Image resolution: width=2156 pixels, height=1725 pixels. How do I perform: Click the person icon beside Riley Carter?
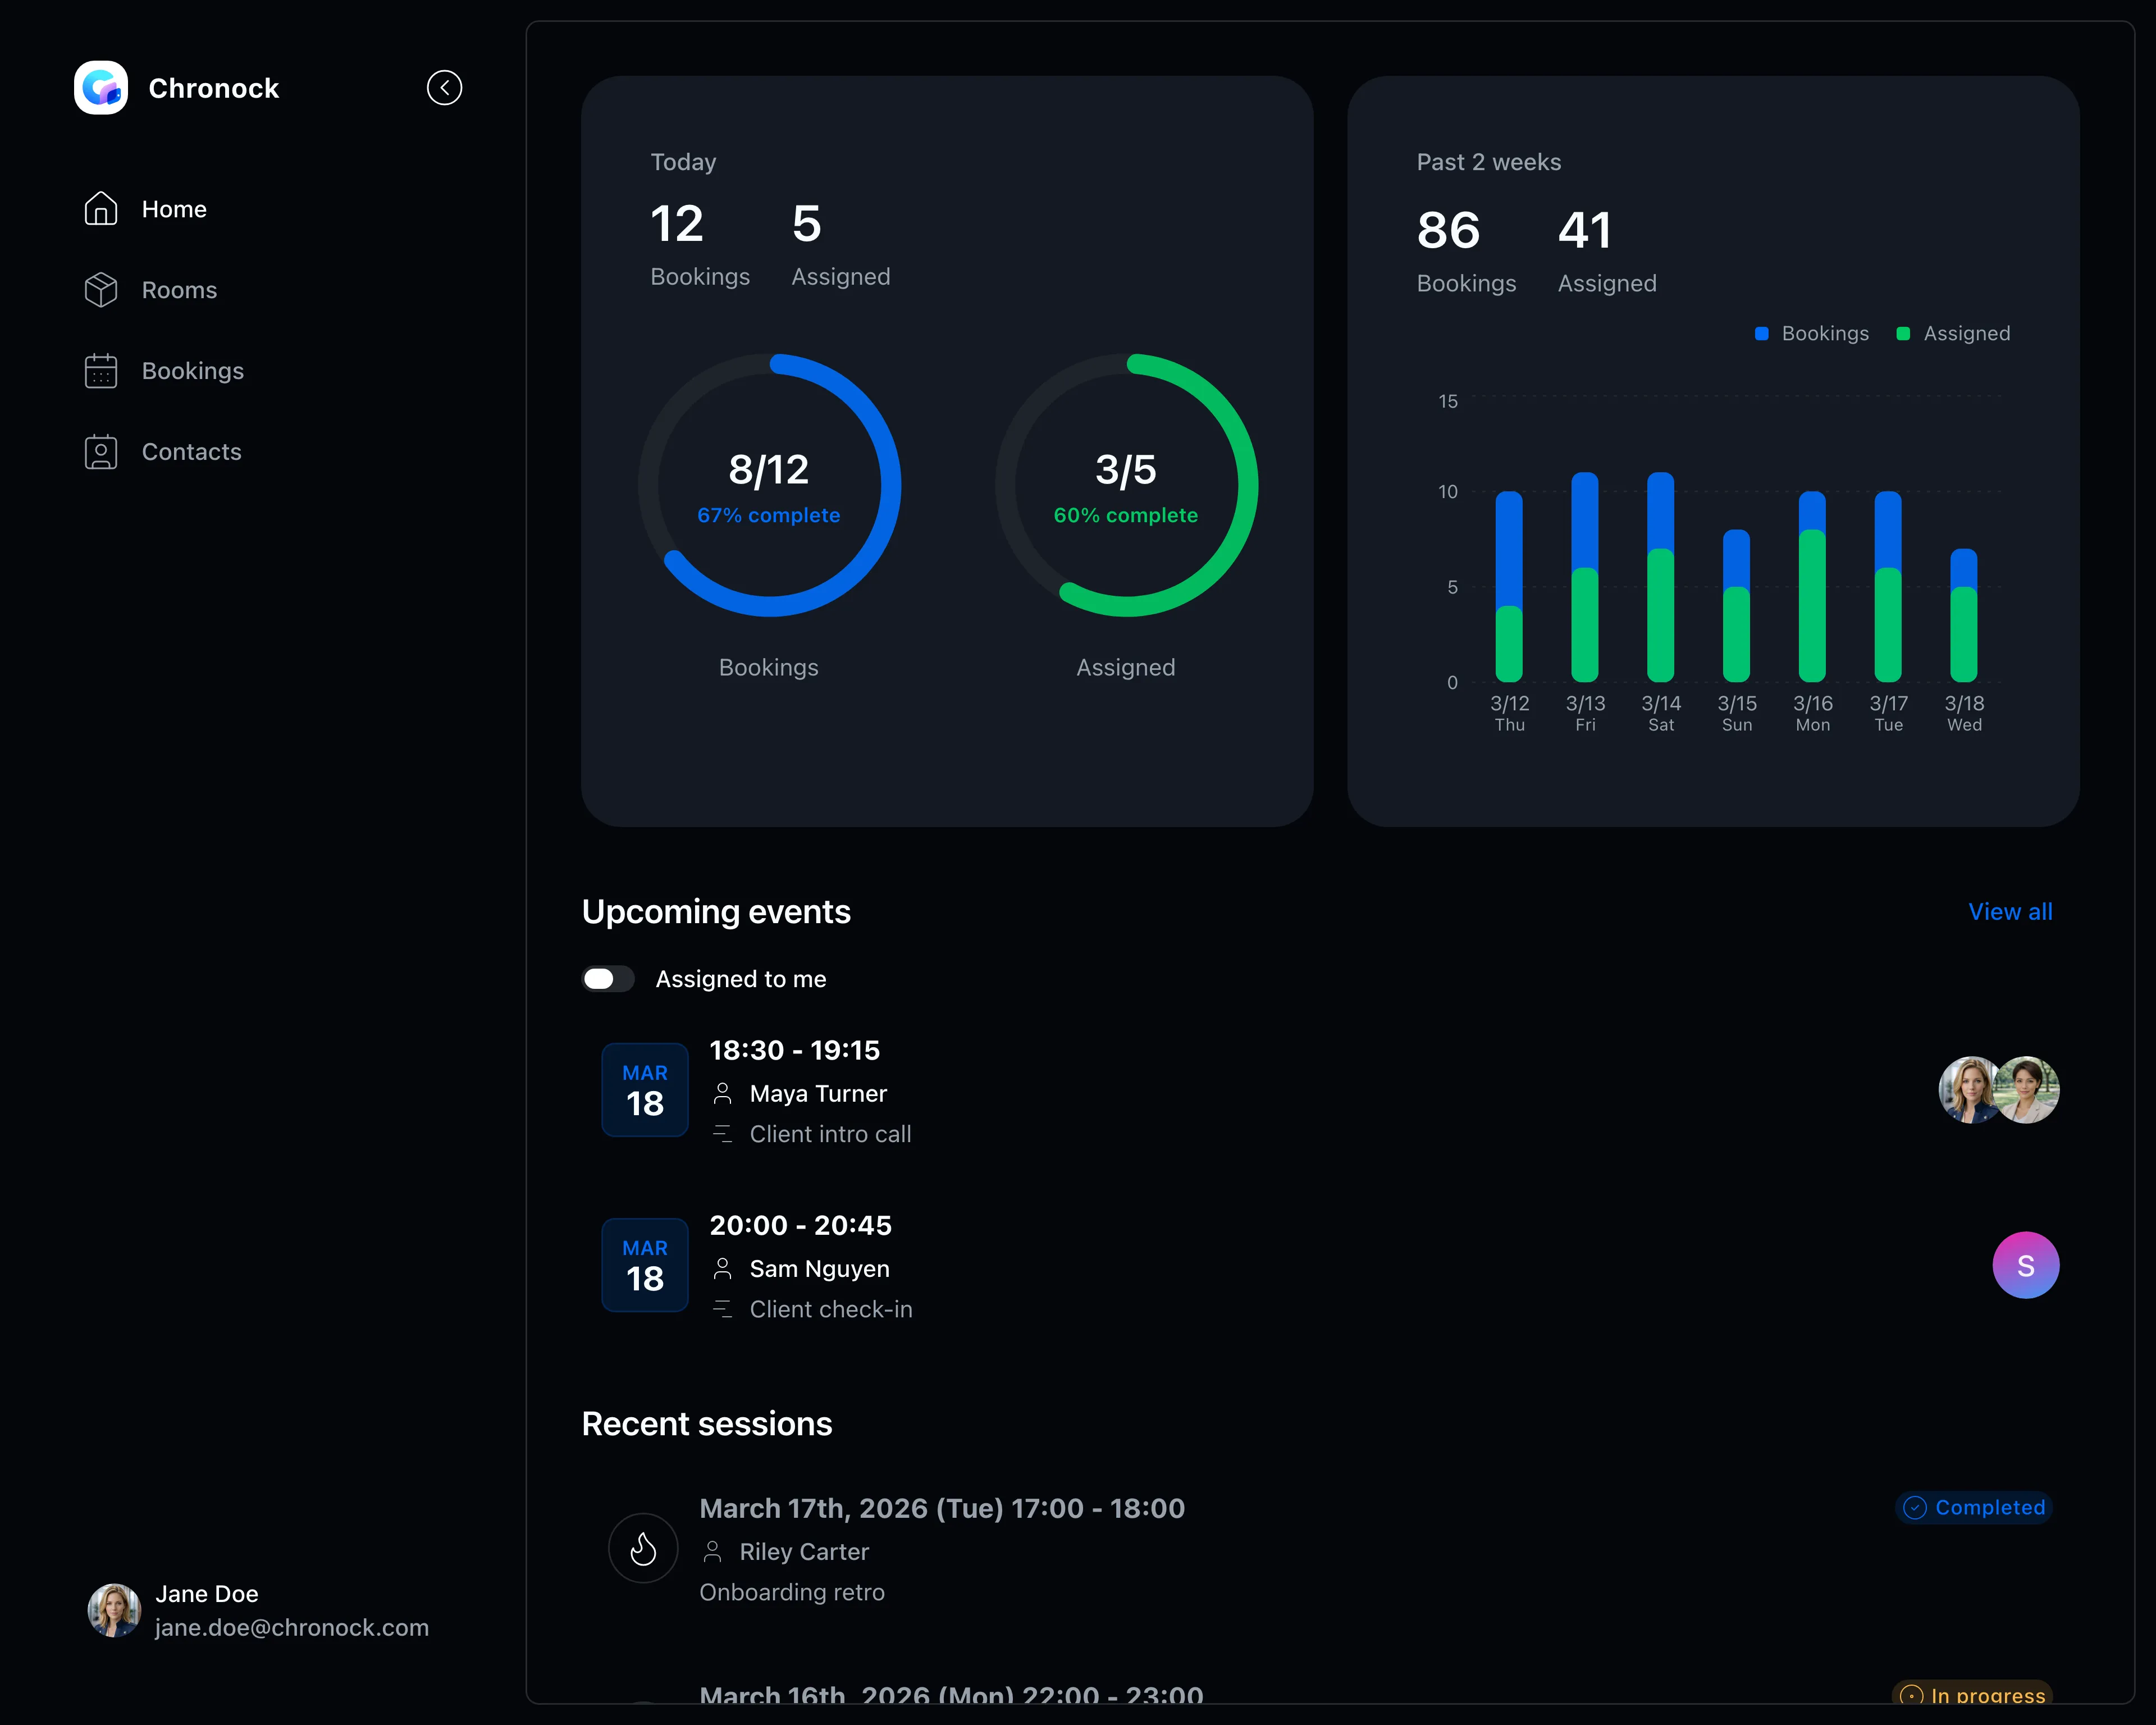(712, 1552)
